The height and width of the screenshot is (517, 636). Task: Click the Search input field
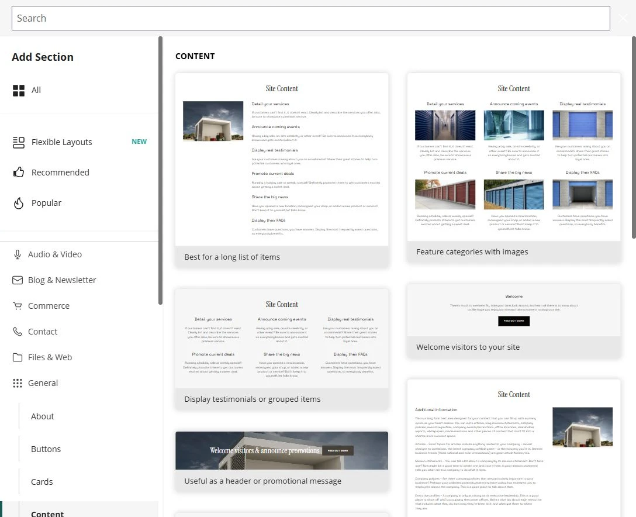(x=311, y=18)
